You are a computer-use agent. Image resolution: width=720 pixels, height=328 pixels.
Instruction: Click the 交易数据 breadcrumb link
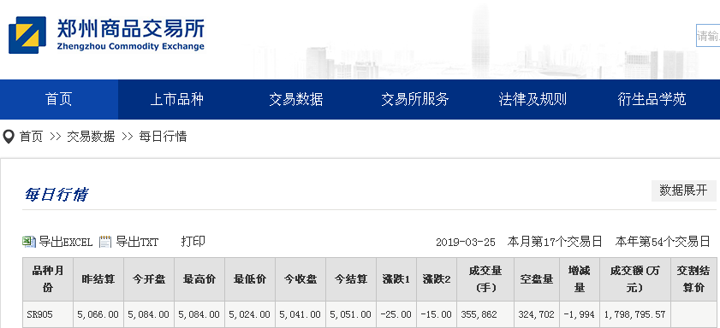[91, 137]
